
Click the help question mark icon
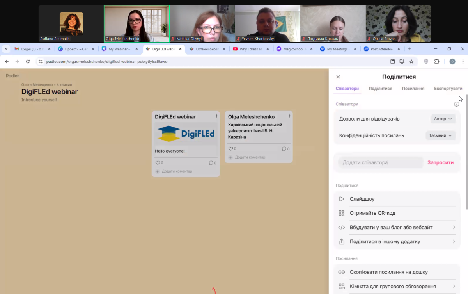pyautogui.click(x=456, y=104)
